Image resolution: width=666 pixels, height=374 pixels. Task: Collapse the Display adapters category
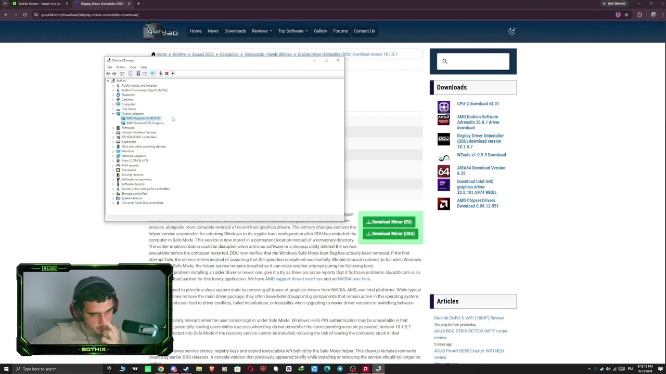click(113, 113)
